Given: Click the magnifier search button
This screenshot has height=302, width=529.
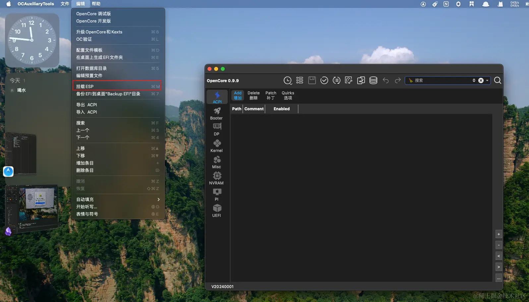Looking at the screenshot, I should pos(498,80).
